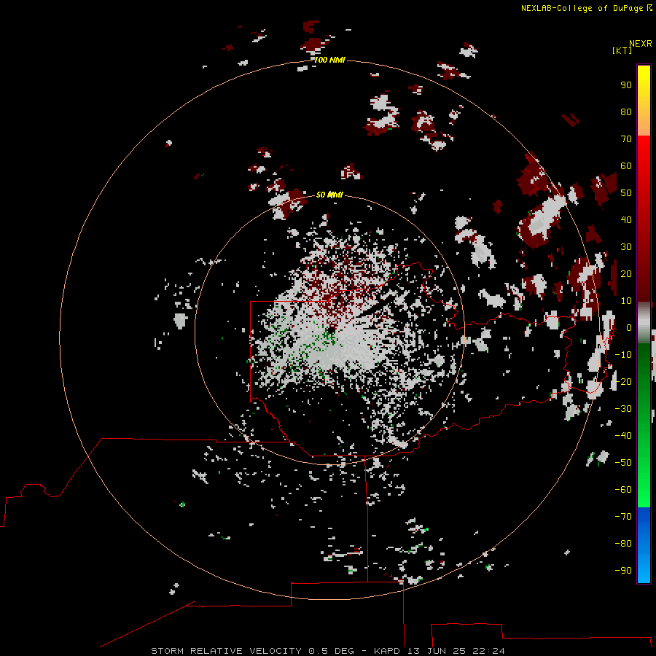Click the 40 value on the velocity scale
The height and width of the screenshot is (656, 656).
coord(626,219)
